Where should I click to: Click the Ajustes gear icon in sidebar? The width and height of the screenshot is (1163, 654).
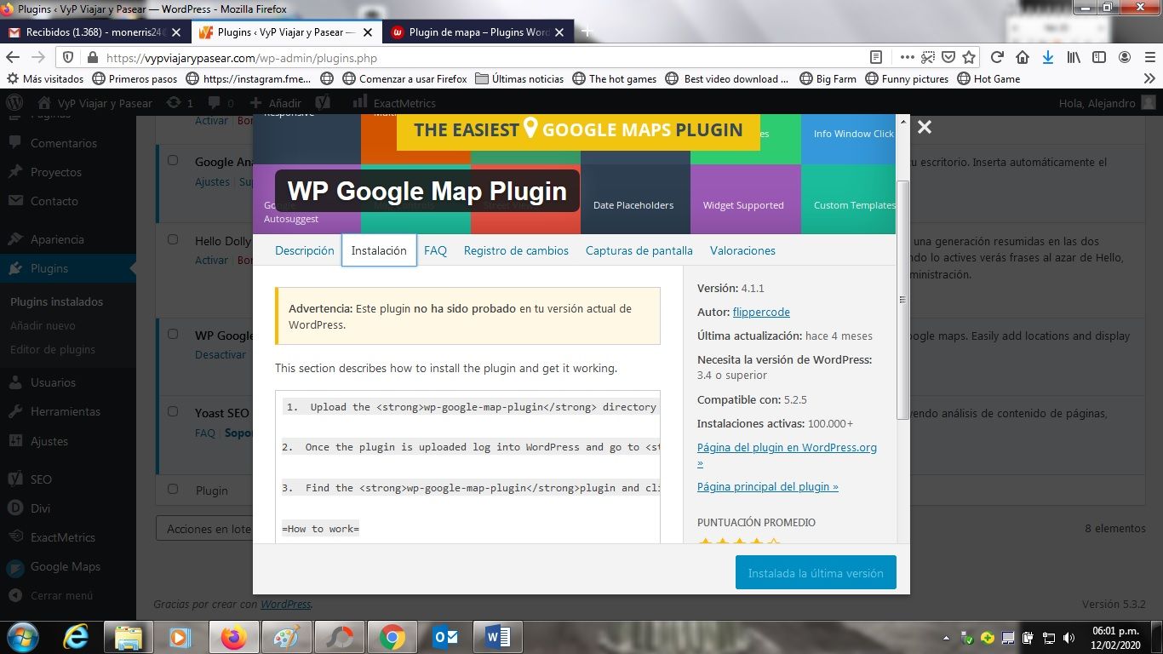(x=15, y=441)
